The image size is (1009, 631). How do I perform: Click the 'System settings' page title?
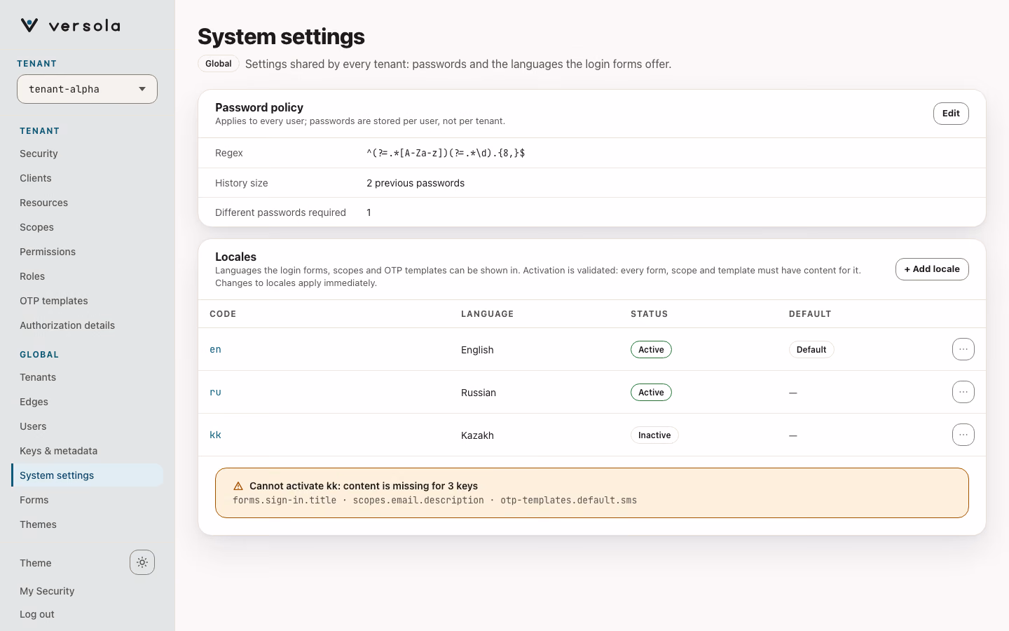click(281, 36)
